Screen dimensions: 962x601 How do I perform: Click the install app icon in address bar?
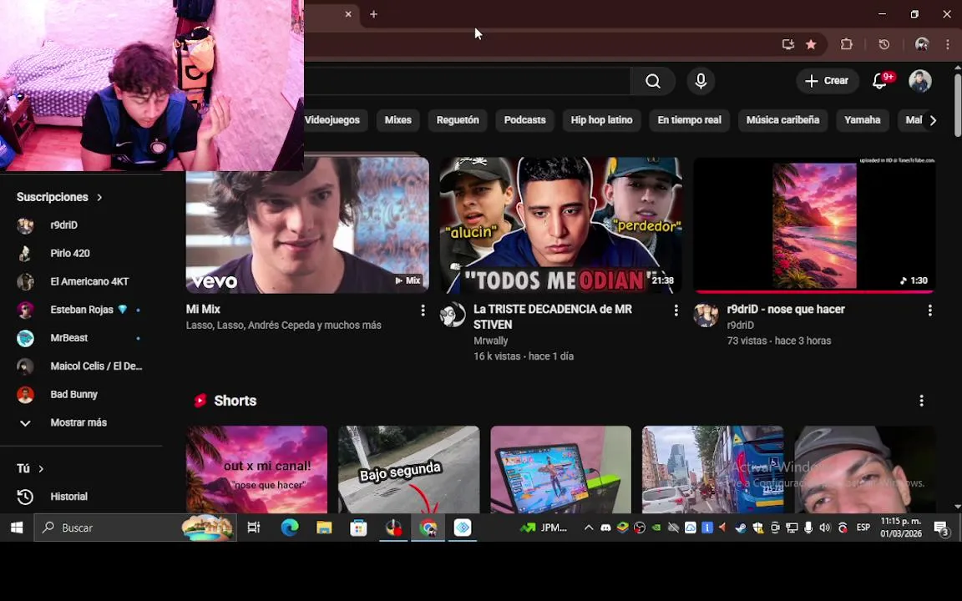point(787,44)
